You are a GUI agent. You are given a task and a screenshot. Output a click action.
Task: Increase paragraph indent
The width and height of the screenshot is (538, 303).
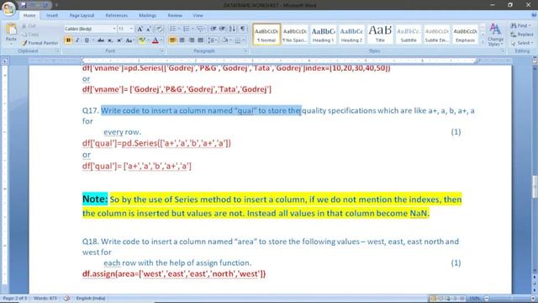pos(222,29)
